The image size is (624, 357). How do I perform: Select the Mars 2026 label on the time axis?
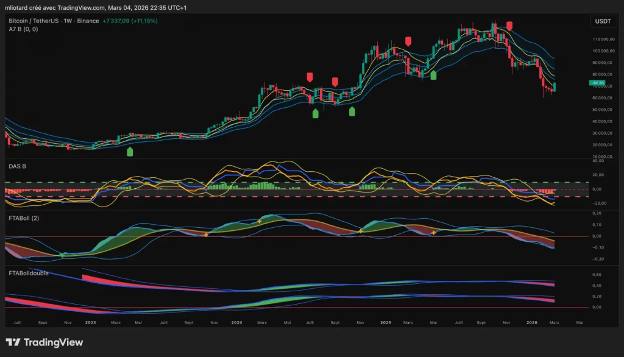click(x=555, y=322)
